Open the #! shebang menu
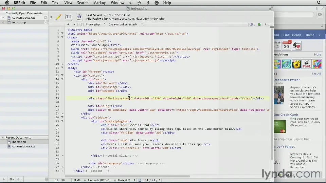The height and width of the screenshot is (183, 326). click(x=131, y=3)
